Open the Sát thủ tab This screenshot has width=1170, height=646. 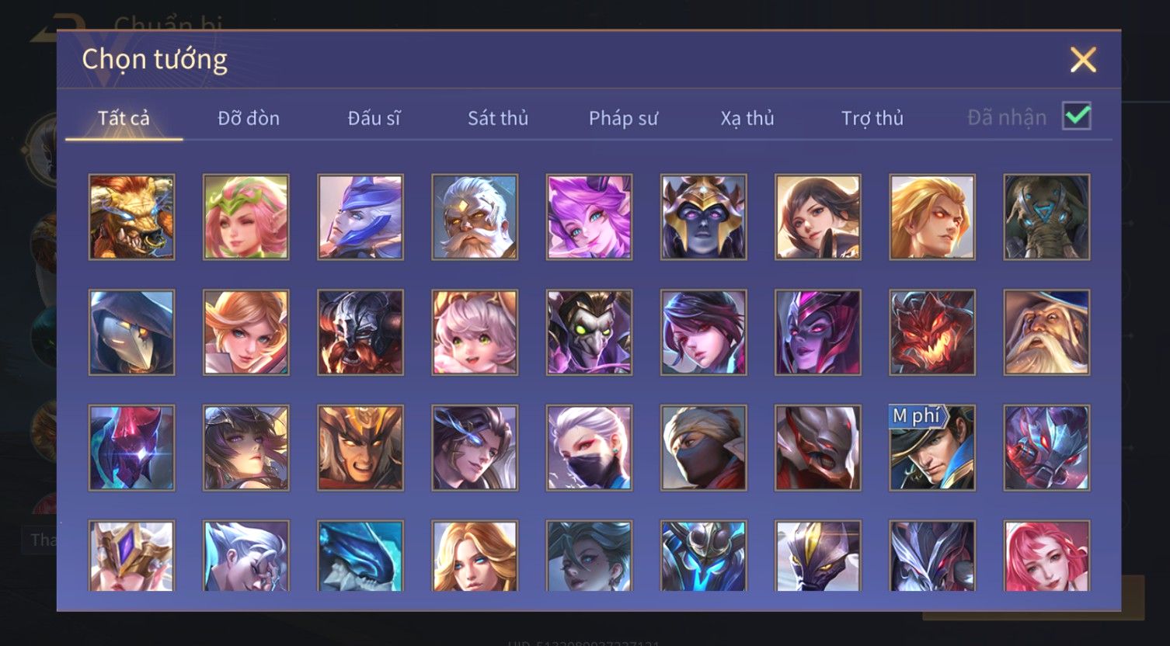click(x=498, y=118)
